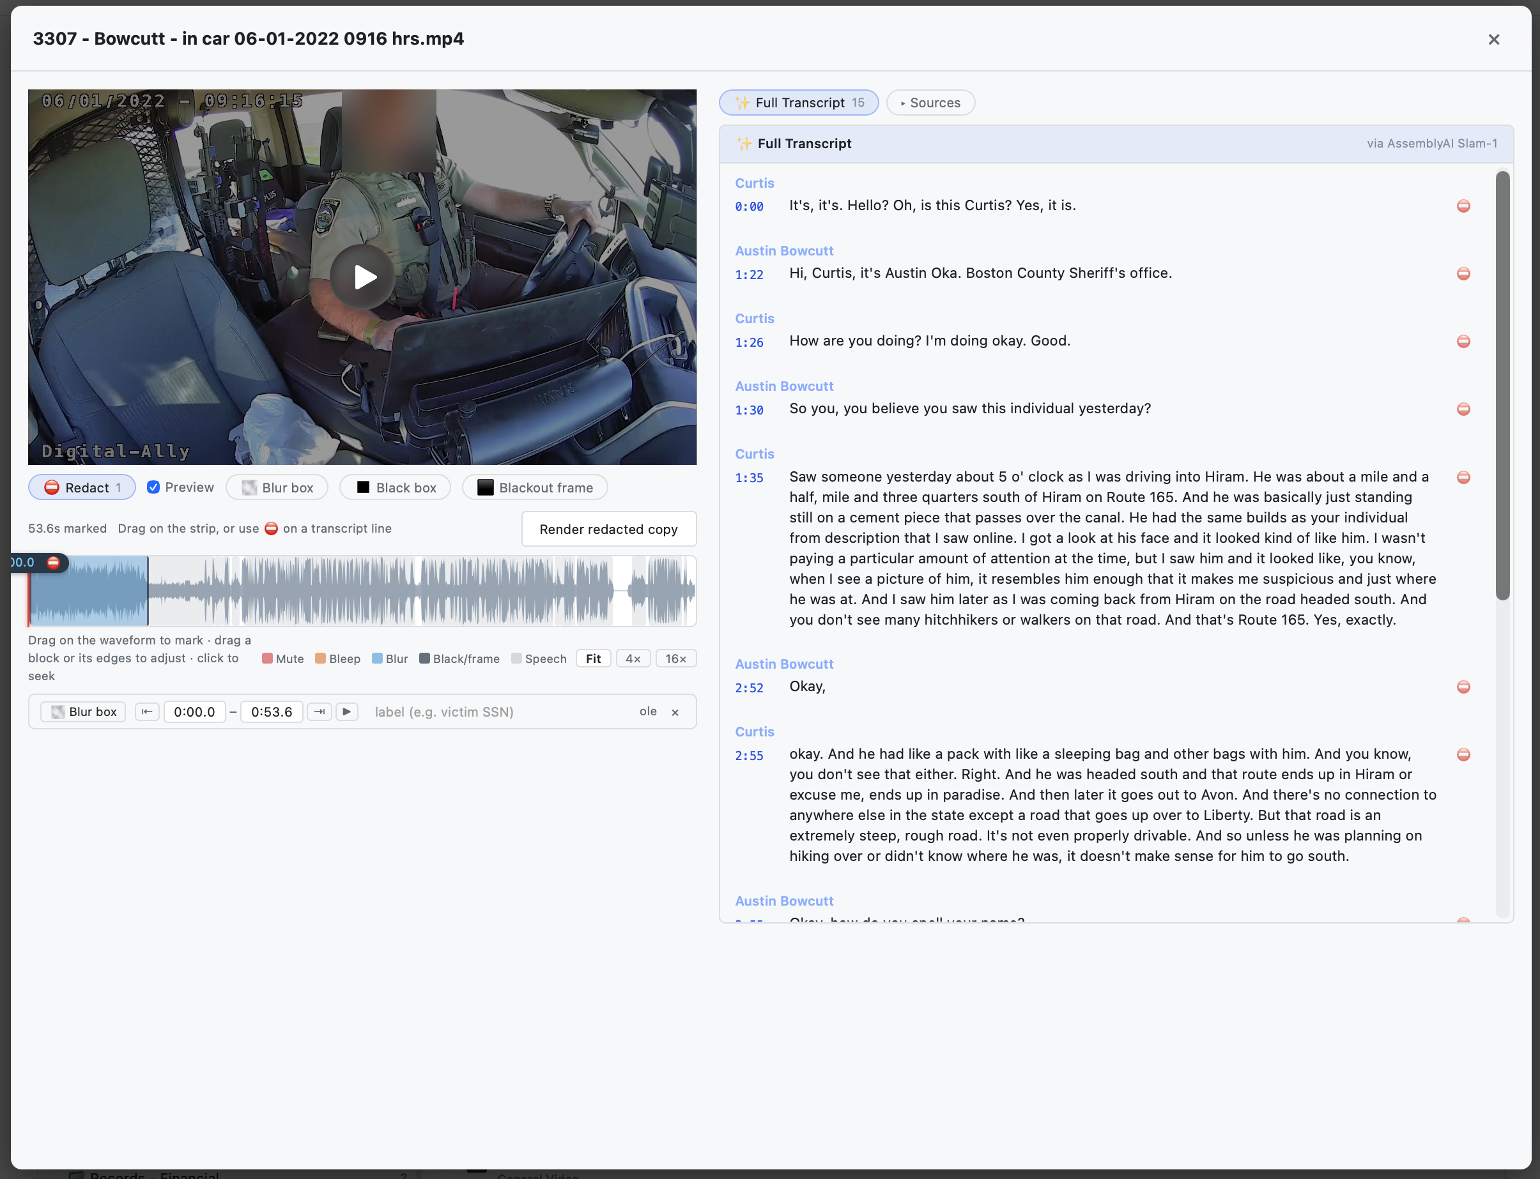The height and width of the screenshot is (1179, 1540).
Task: Click Render redacted copy
Action: click(x=609, y=529)
